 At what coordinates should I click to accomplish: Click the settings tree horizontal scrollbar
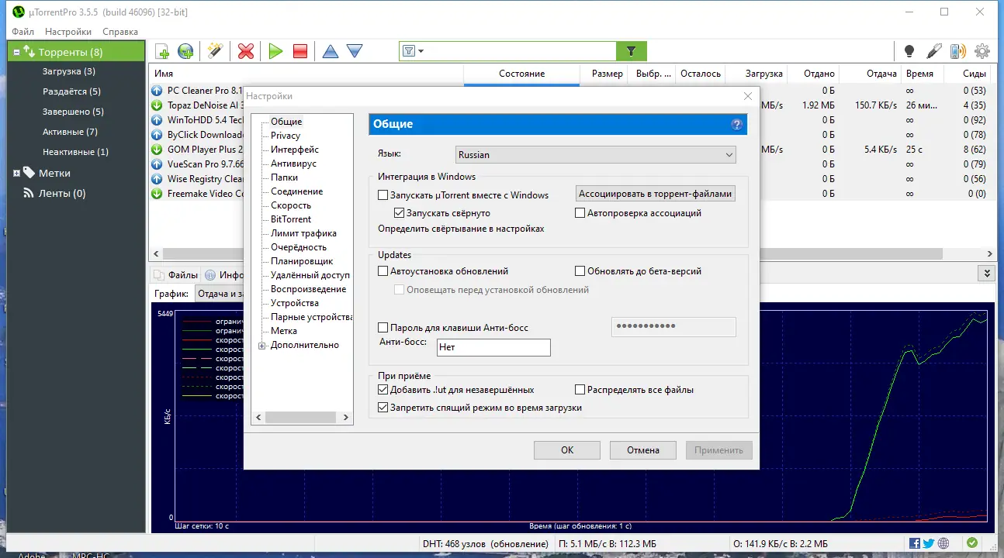pos(303,417)
